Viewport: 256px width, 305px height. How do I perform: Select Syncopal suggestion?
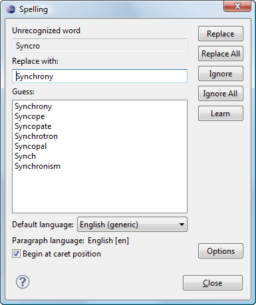pyautogui.click(x=31, y=146)
